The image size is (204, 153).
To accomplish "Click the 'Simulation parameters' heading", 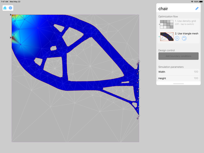I will point(171,67).
